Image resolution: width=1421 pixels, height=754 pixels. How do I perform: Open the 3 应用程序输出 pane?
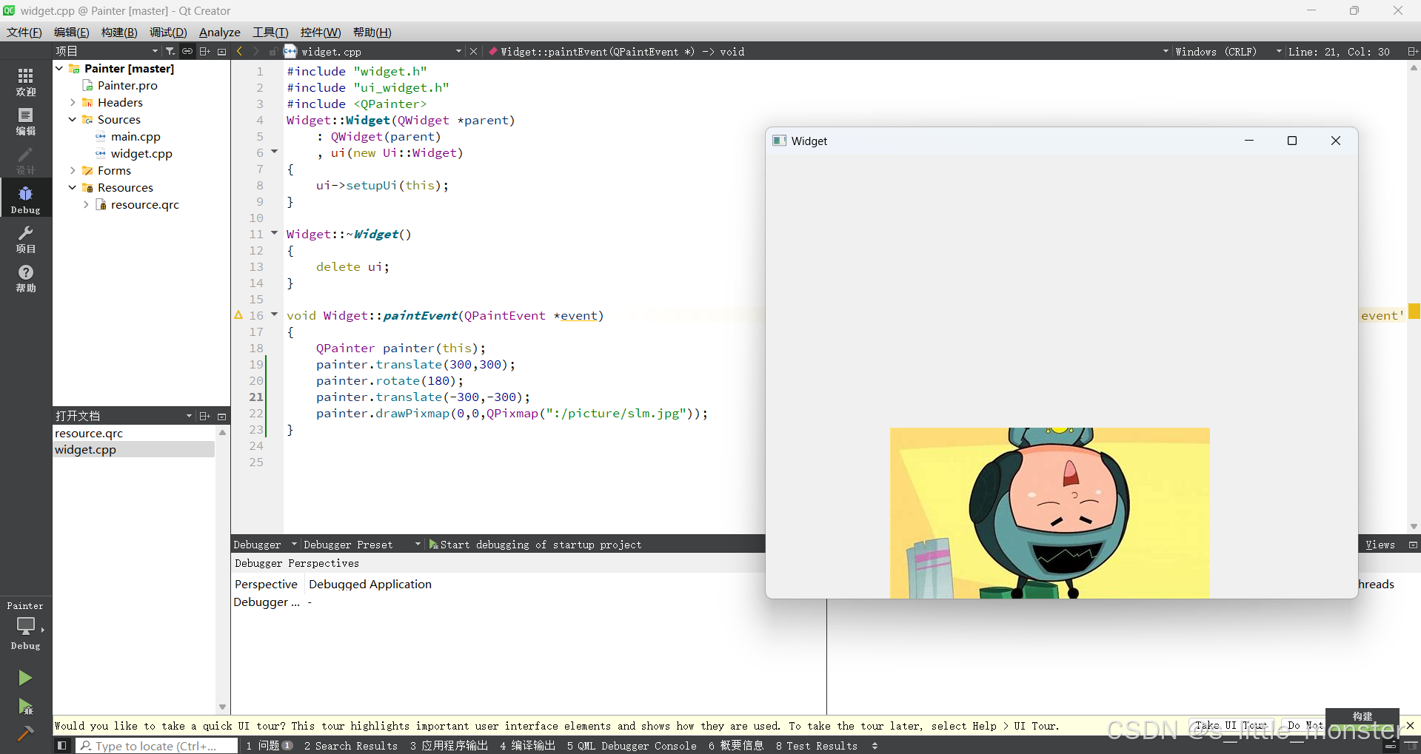click(449, 745)
